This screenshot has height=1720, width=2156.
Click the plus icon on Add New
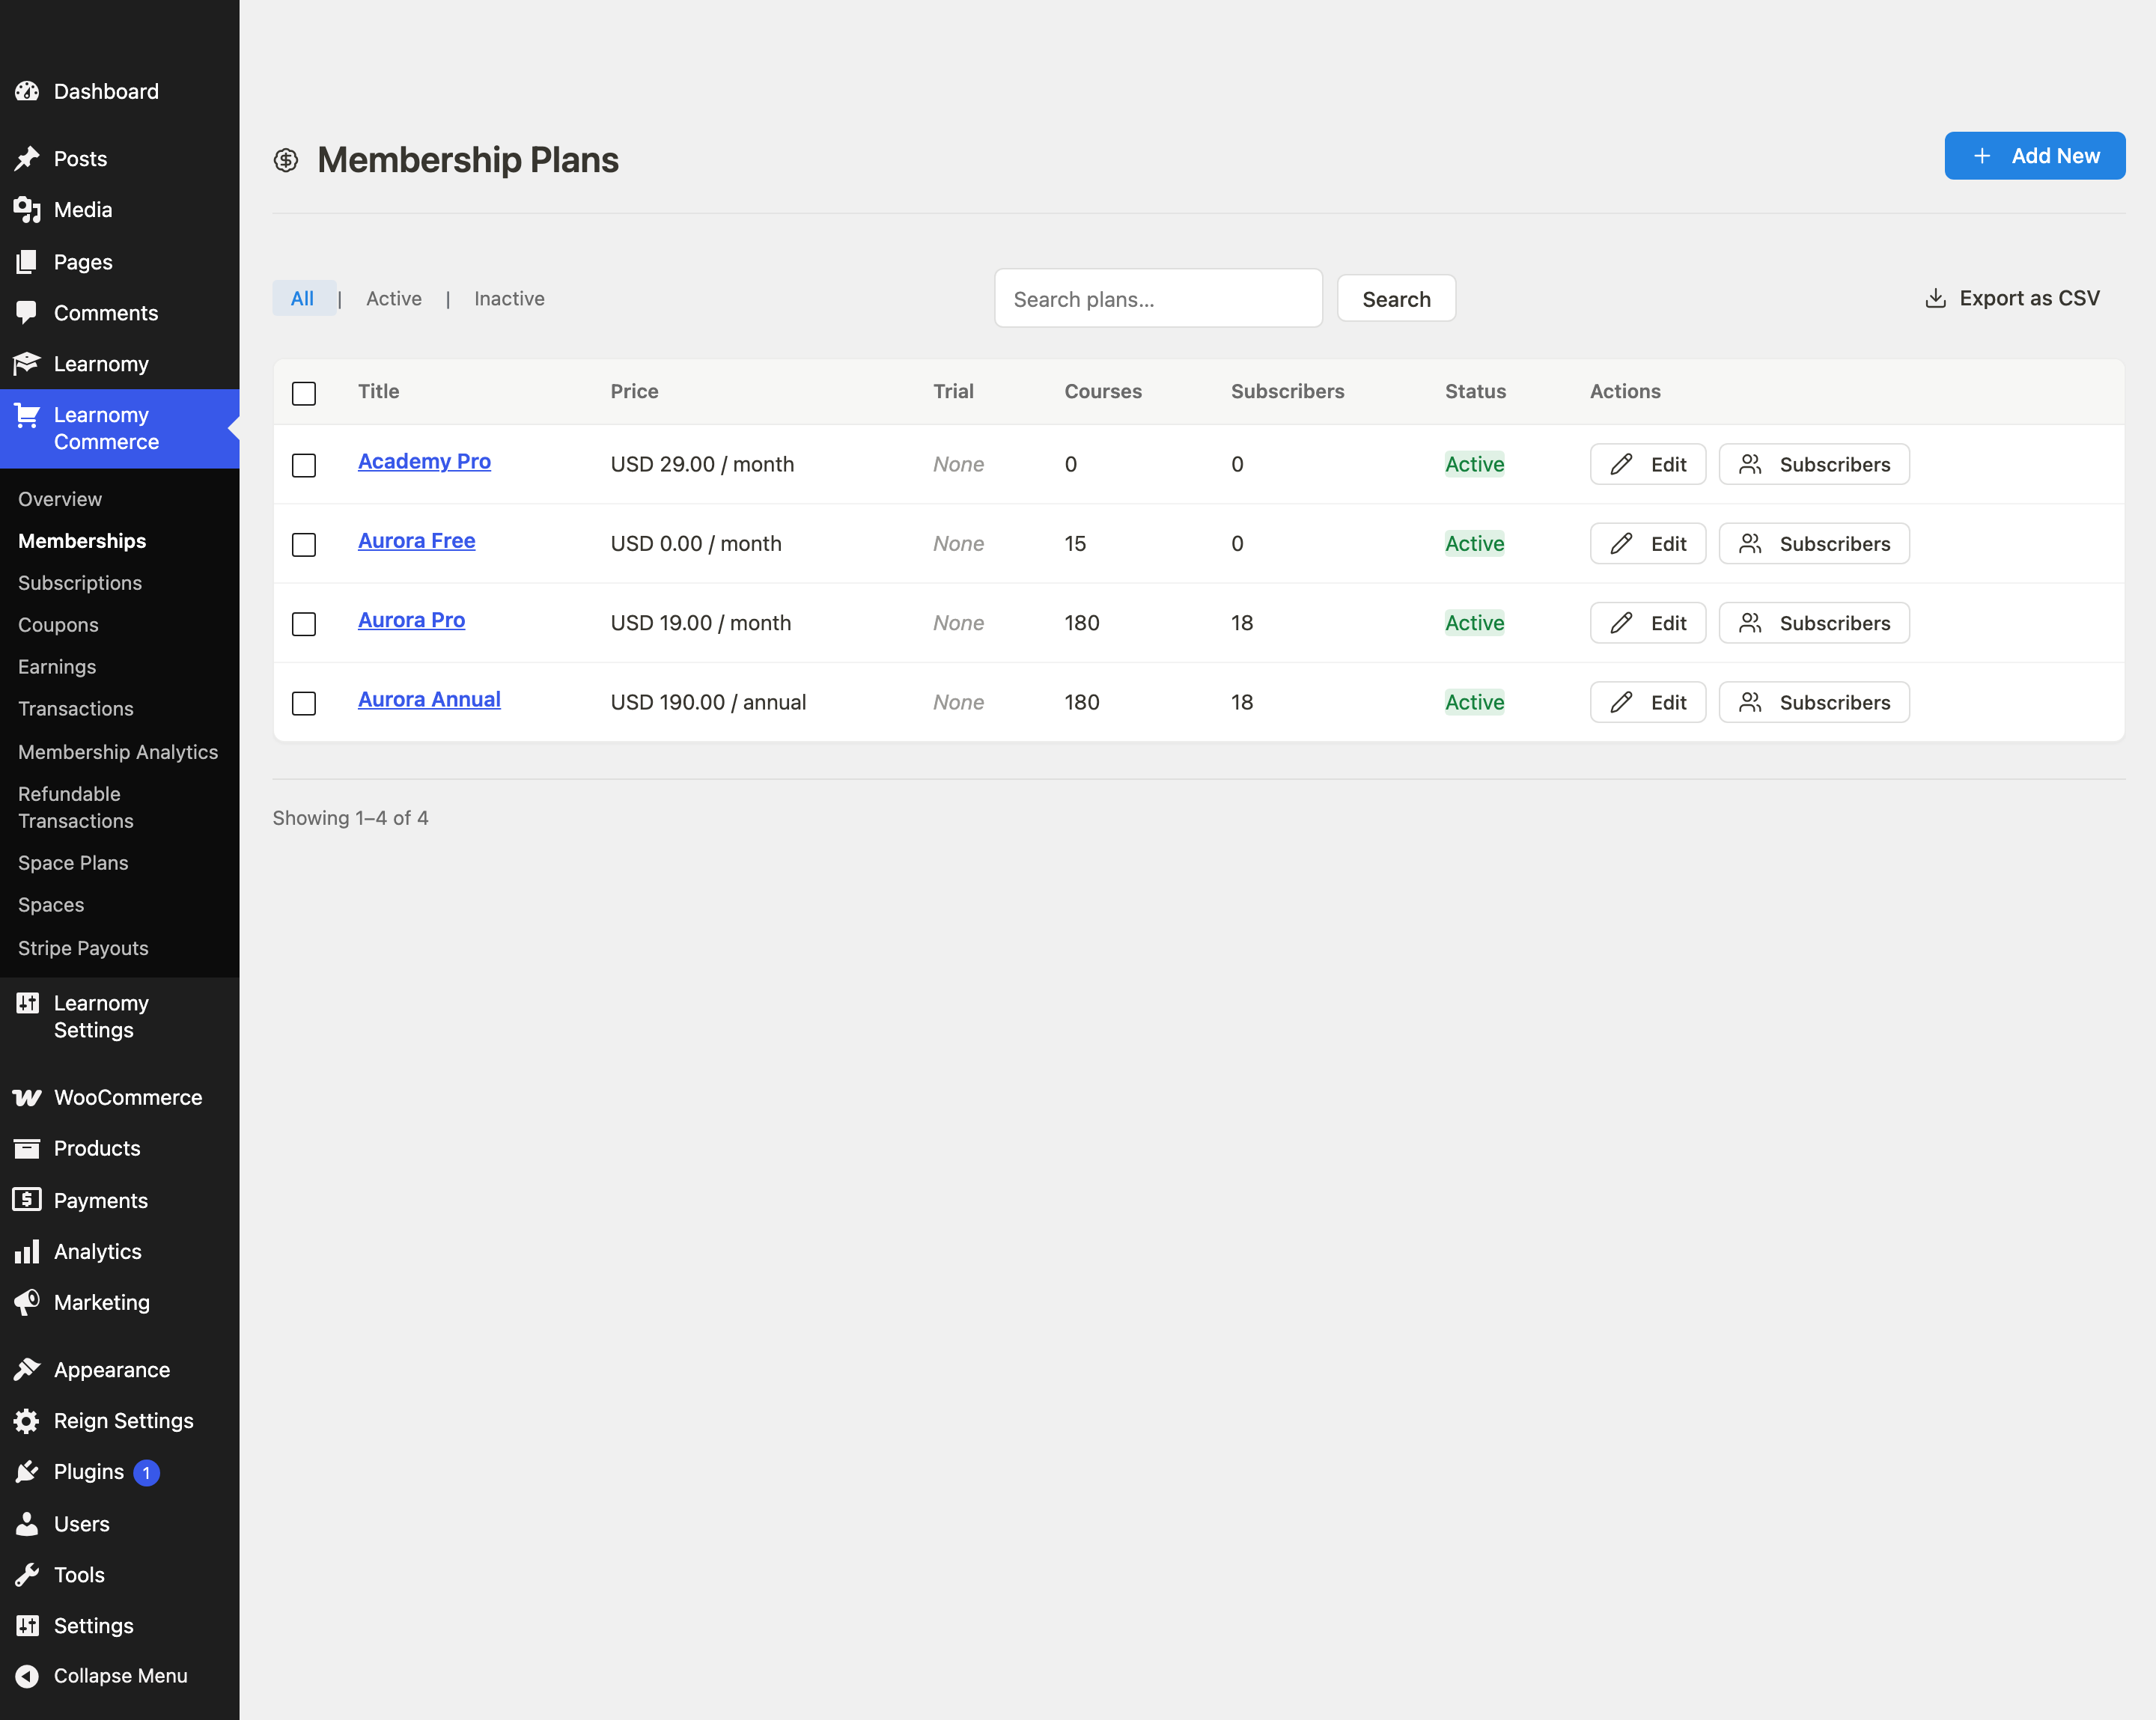(1982, 156)
